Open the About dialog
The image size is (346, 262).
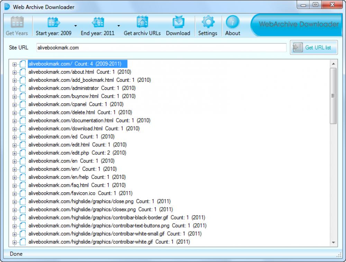pos(232,21)
